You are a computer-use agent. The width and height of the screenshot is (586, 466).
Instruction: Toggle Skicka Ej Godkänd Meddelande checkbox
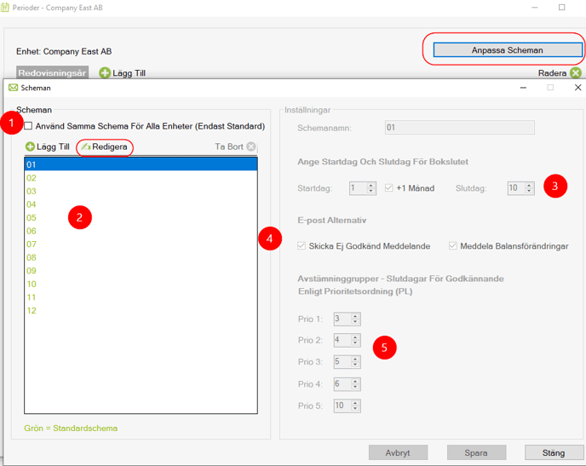pos(302,246)
